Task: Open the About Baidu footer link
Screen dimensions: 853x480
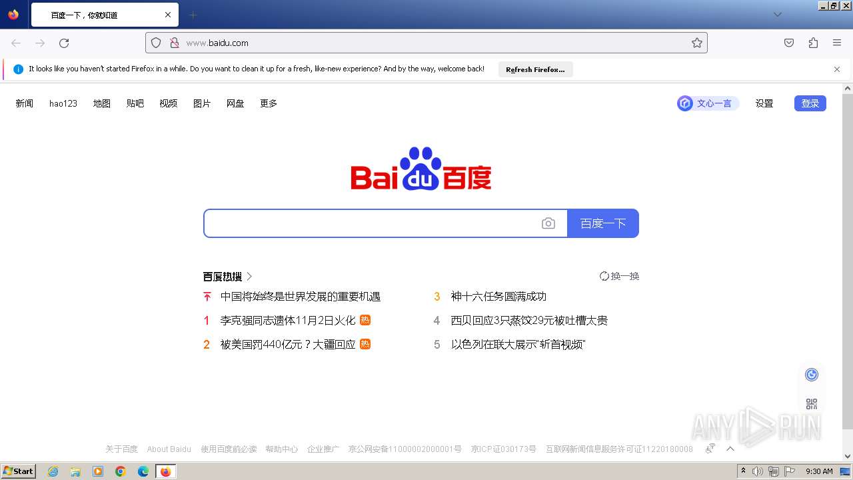Action: (169, 449)
